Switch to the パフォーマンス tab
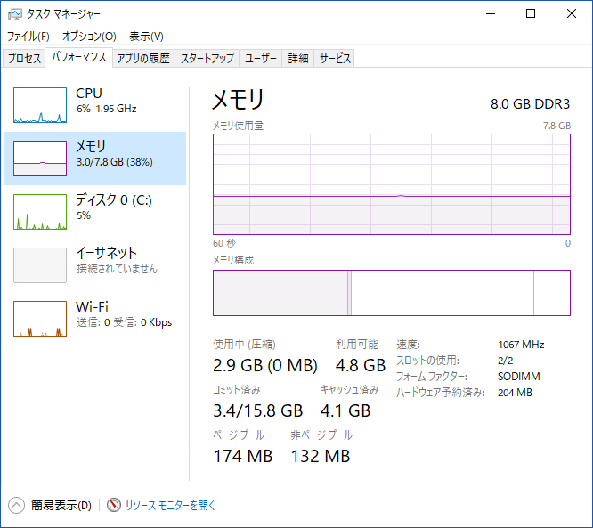The width and height of the screenshot is (593, 528). [x=79, y=57]
